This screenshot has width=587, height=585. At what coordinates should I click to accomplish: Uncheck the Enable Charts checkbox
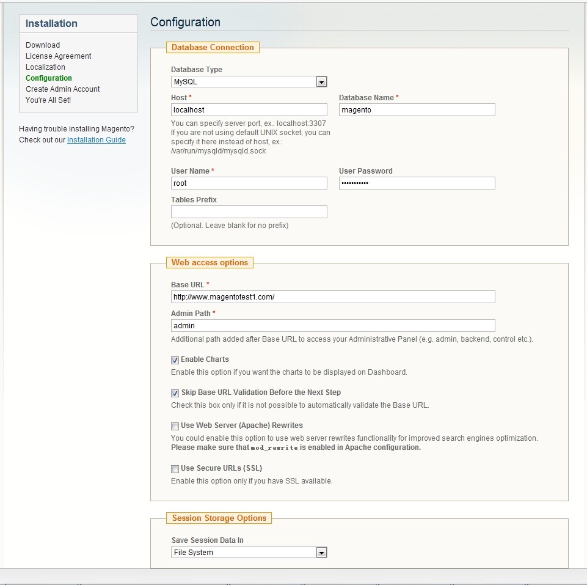click(x=175, y=360)
